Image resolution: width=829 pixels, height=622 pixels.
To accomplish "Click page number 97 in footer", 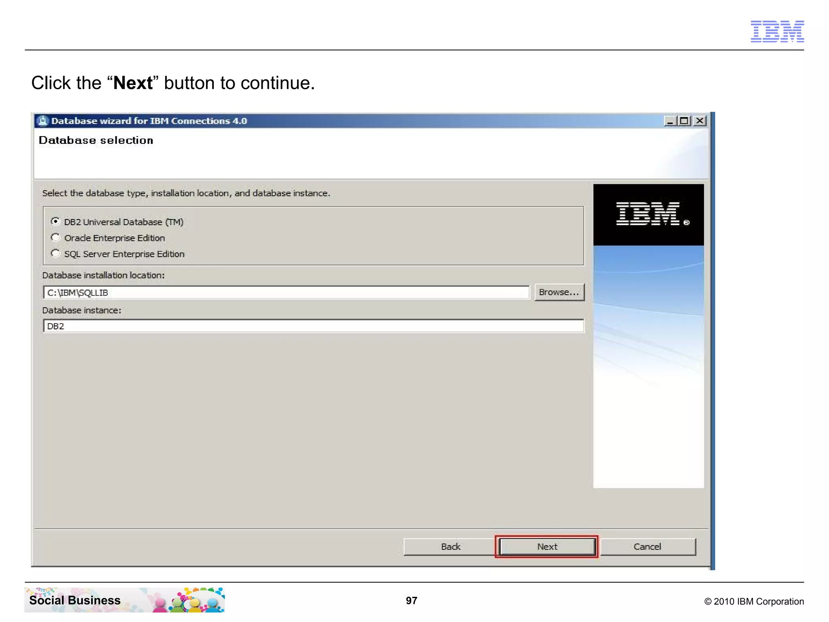I will click(x=412, y=601).
